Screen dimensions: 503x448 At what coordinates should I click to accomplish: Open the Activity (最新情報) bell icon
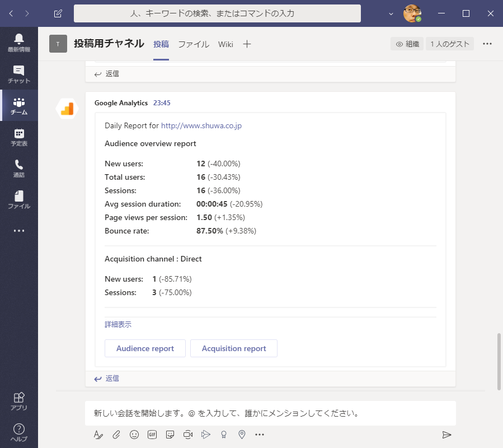point(19,42)
